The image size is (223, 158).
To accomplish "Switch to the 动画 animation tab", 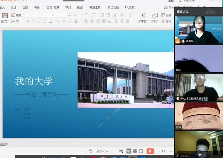I will 37,7.
